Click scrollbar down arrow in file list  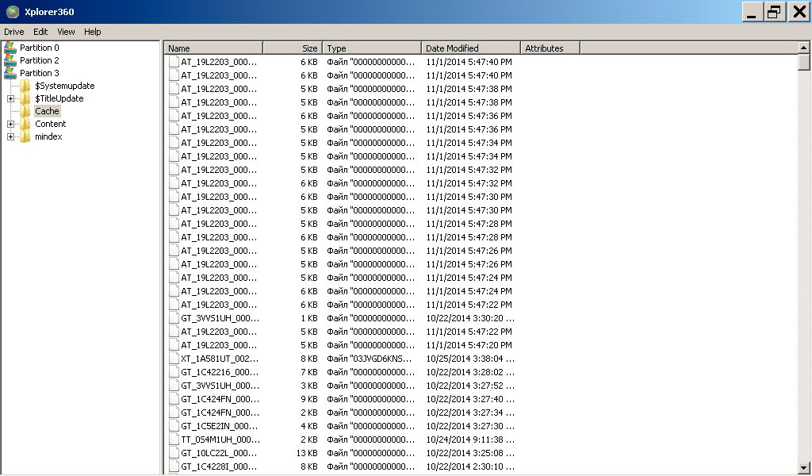click(x=804, y=466)
